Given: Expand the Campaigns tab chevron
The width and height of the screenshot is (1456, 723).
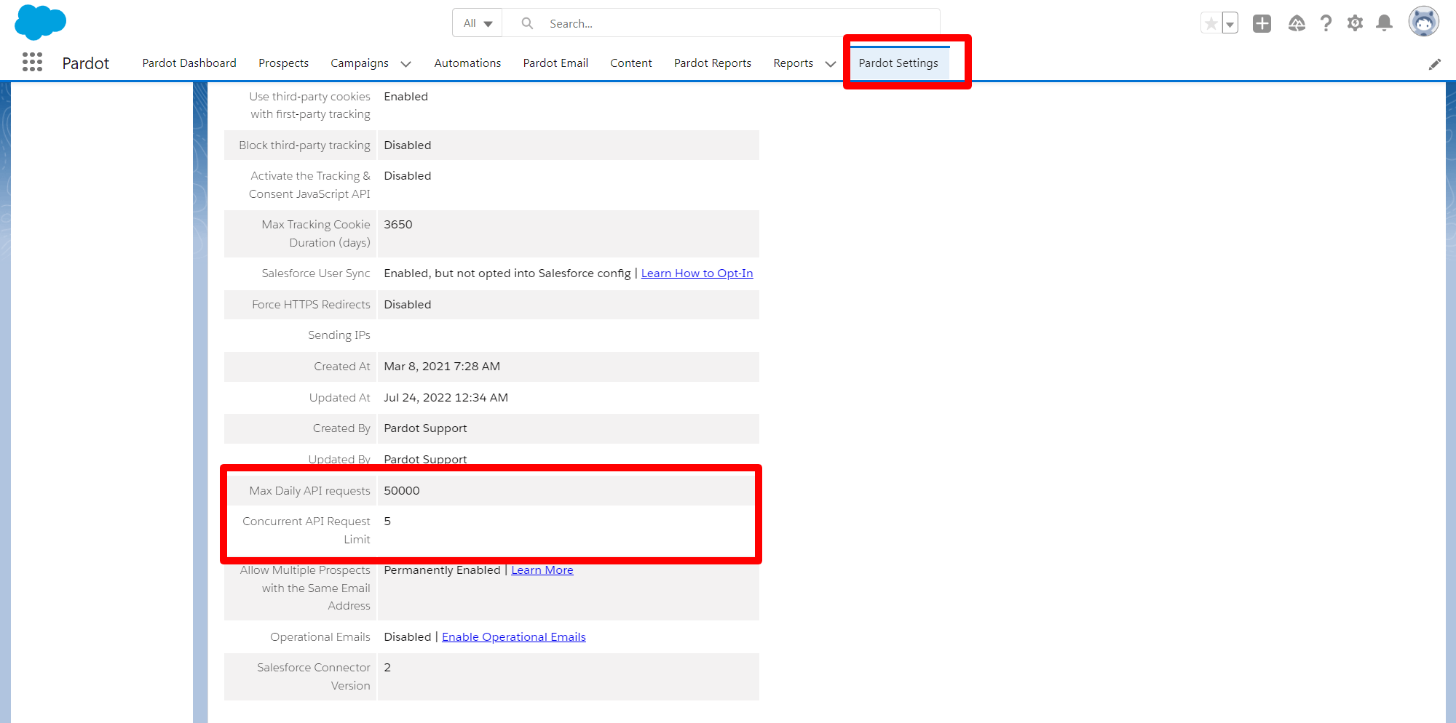Looking at the screenshot, I should pos(406,64).
